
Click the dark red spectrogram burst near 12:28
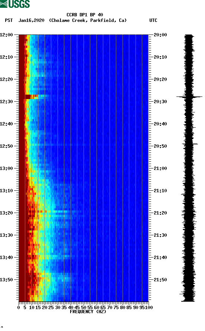[x=32, y=97]
